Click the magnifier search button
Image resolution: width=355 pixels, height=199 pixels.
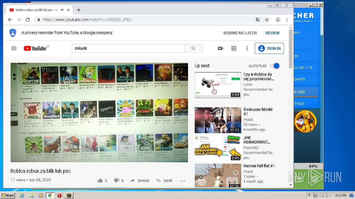[x=194, y=48]
